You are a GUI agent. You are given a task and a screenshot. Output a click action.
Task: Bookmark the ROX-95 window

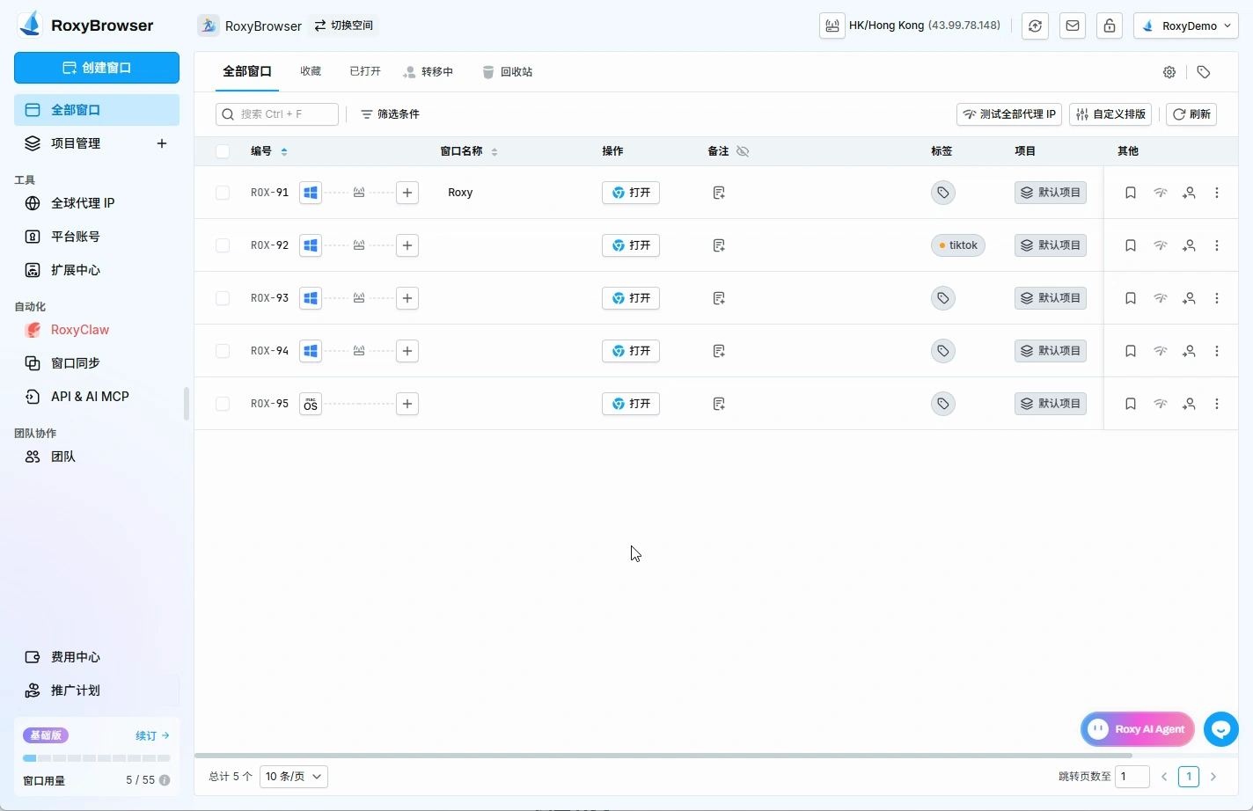pos(1131,404)
